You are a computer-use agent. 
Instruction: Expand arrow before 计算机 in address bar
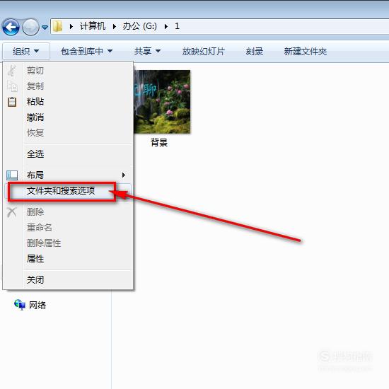coord(71,26)
